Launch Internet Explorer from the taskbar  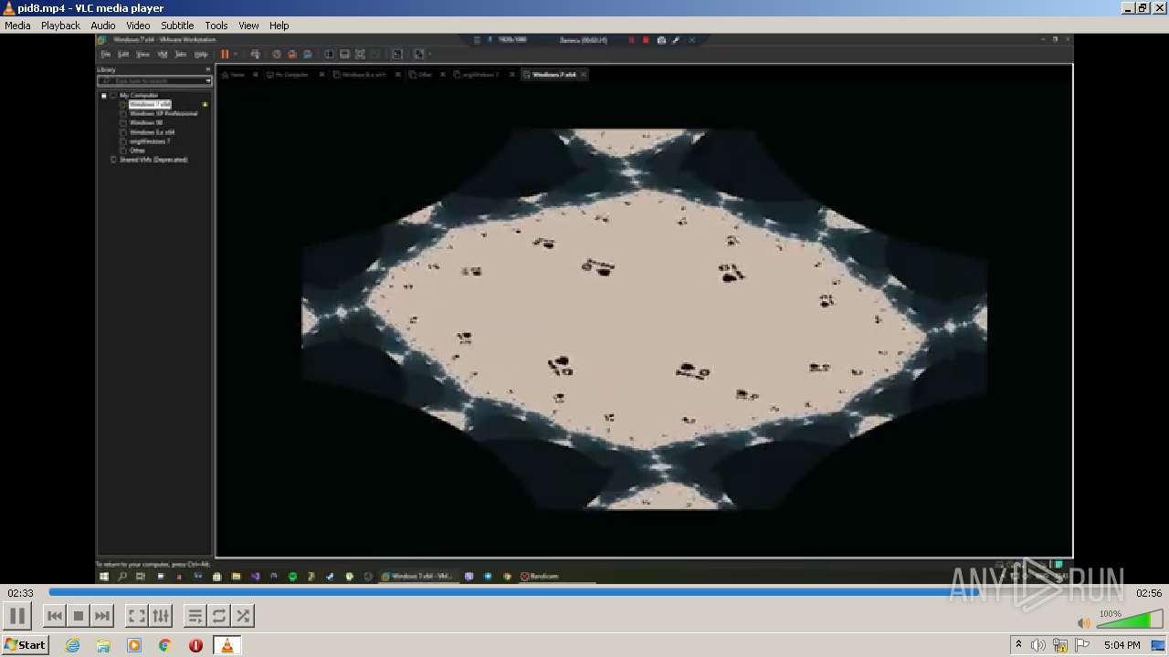[x=72, y=645]
